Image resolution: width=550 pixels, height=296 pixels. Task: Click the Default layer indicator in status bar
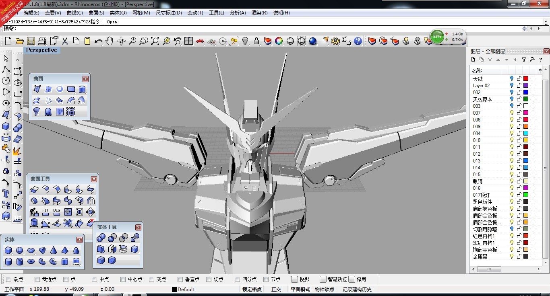183,289
